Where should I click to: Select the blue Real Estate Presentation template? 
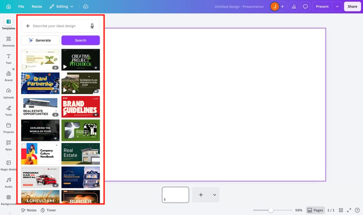pyautogui.click(x=81, y=177)
